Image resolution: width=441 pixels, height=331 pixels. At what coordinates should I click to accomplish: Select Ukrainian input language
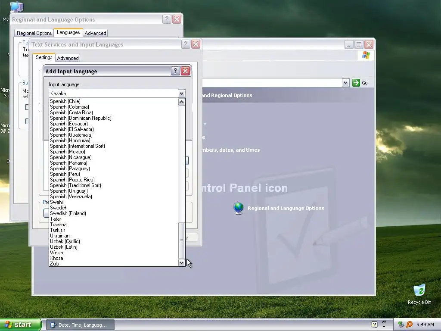[59, 236]
